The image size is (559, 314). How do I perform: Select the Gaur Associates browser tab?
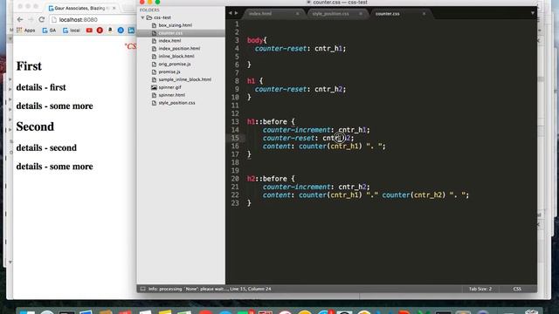(82, 8)
